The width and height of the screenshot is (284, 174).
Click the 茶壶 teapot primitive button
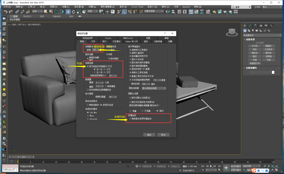[255, 60]
